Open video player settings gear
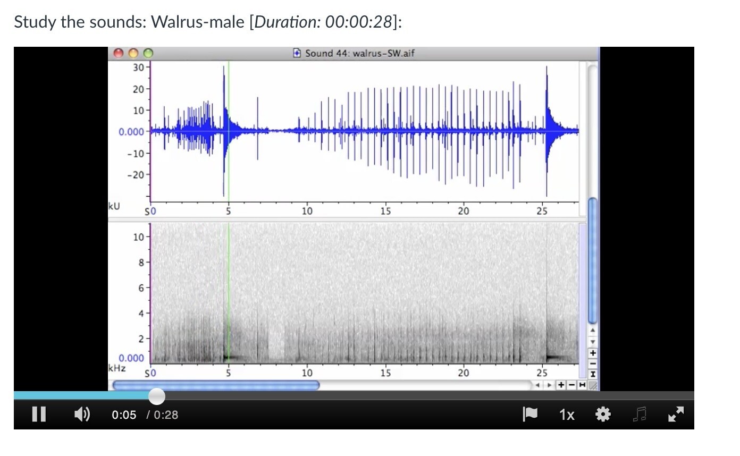The width and height of the screenshot is (740, 456). pyautogui.click(x=603, y=414)
